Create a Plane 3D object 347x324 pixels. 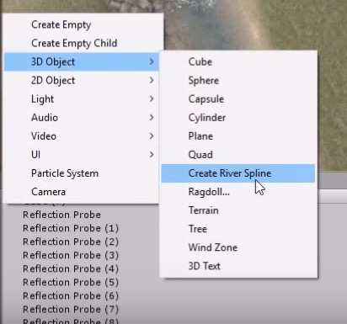[x=238, y=136]
